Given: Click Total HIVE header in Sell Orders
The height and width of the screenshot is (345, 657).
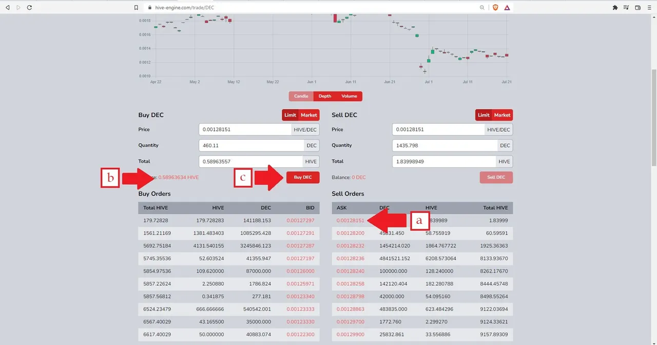Looking at the screenshot, I should point(495,208).
